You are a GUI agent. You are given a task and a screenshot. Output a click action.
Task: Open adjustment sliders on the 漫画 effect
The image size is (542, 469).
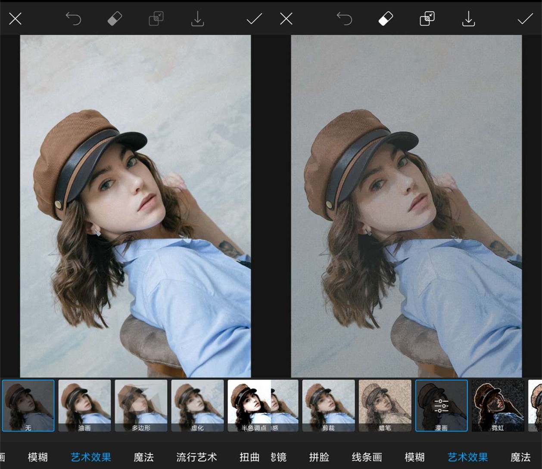coord(441,405)
